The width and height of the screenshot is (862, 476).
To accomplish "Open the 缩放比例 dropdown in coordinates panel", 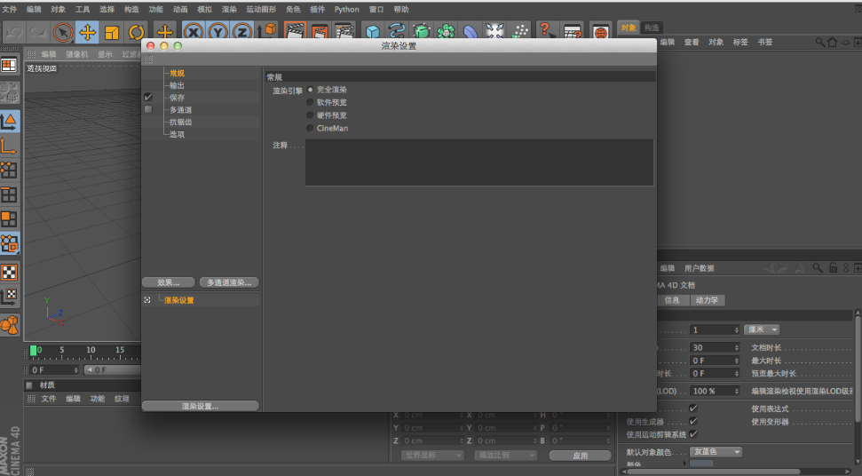I will [504, 455].
